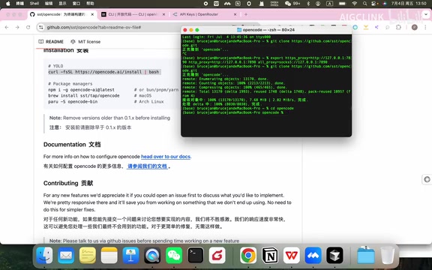This screenshot has height=270, width=432.
Task: Open Stickies from the dock
Action: (x=87, y=255)
